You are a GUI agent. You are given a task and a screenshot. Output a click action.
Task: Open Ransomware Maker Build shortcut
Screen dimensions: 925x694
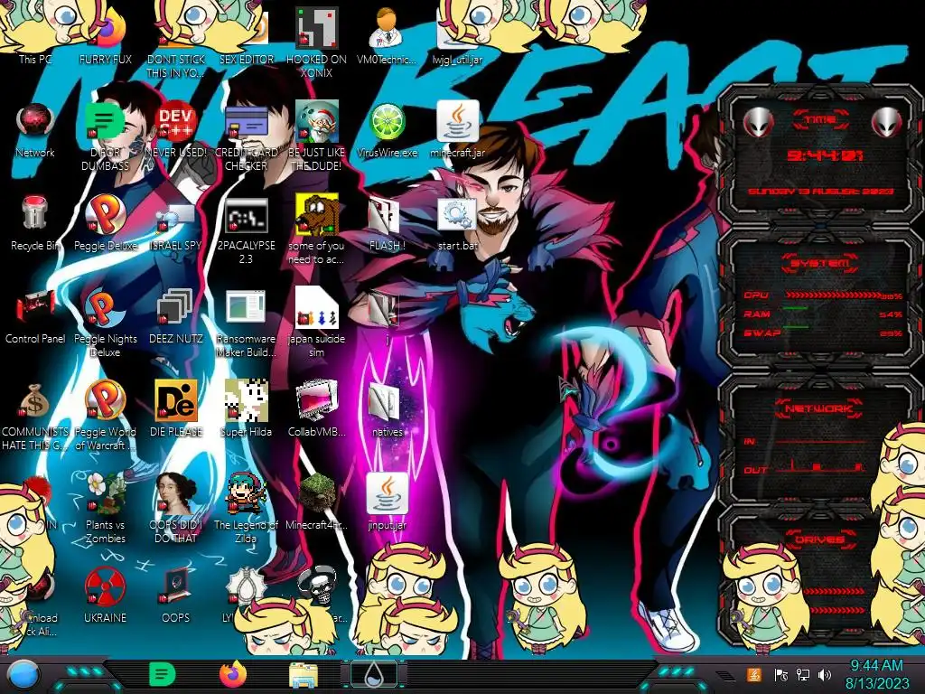pos(246,307)
